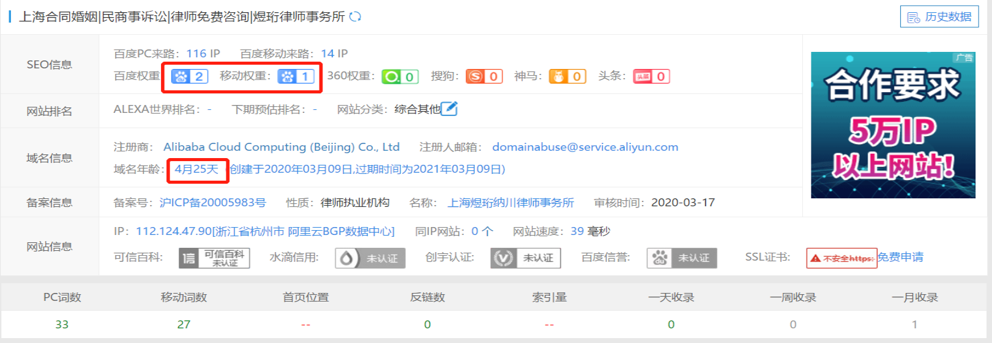Select the 360 weight badge icon
The image size is (992, 343).
click(400, 76)
